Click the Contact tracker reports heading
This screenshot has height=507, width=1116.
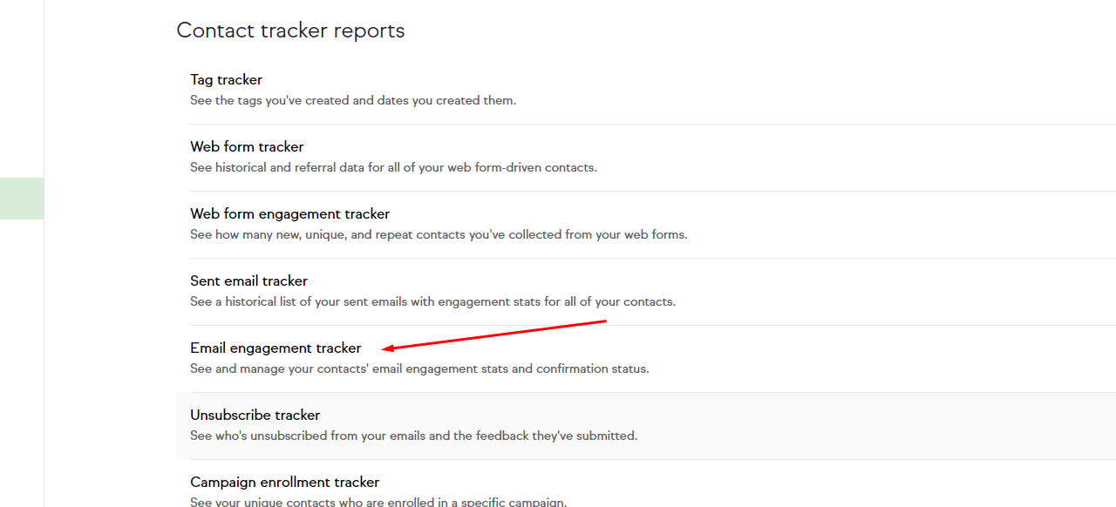click(290, 30)
